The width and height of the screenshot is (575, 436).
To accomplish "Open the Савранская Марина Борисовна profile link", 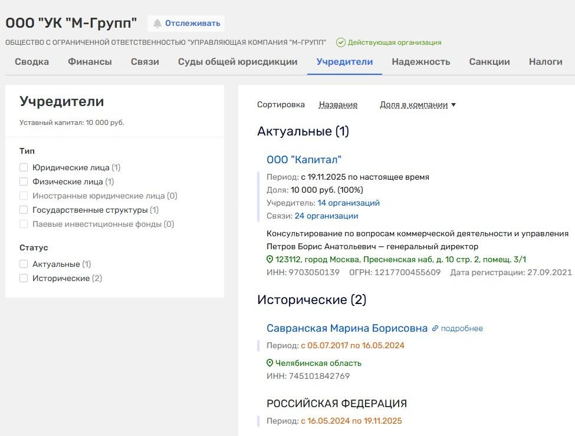I will 347,328.
